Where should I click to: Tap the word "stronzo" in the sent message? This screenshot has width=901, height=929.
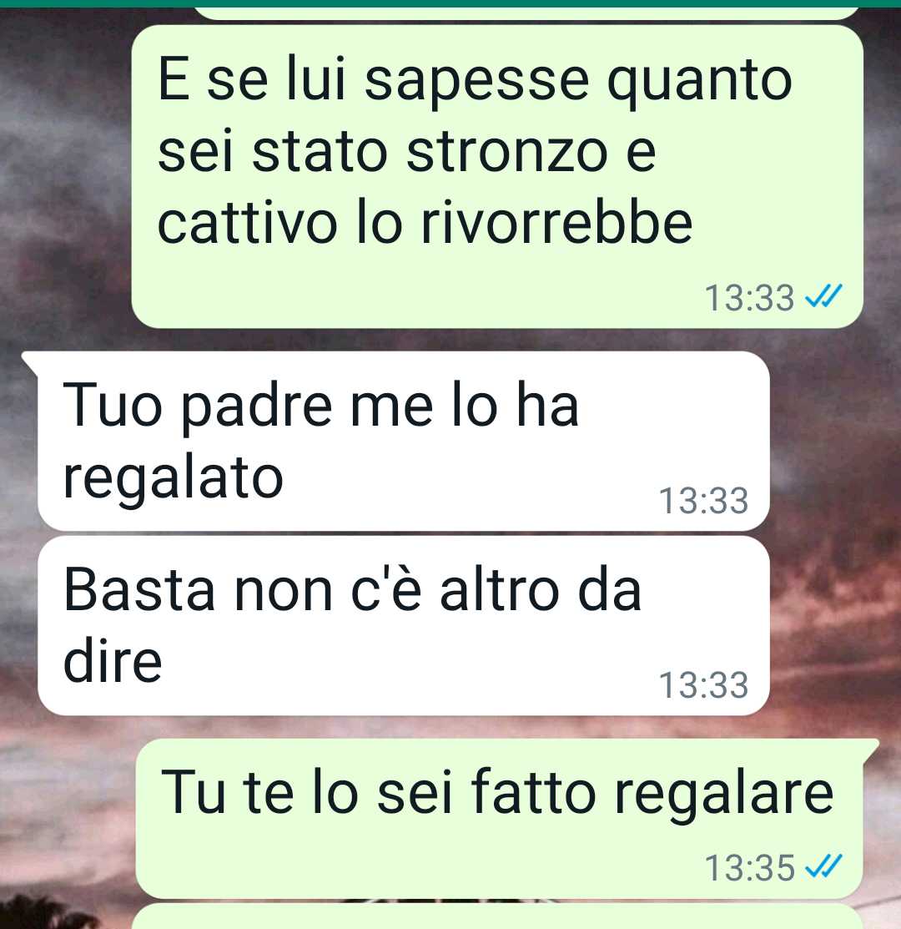click(507, 152)
